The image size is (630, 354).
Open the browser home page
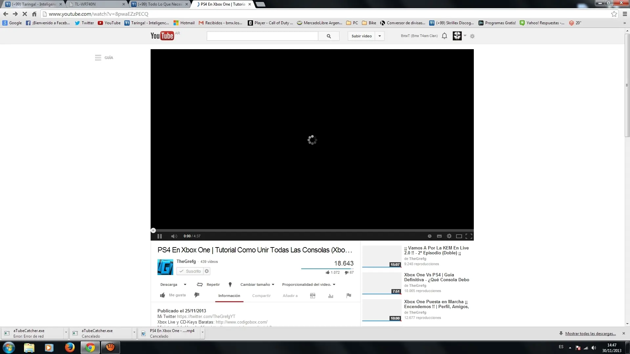(x=34, y=14)
